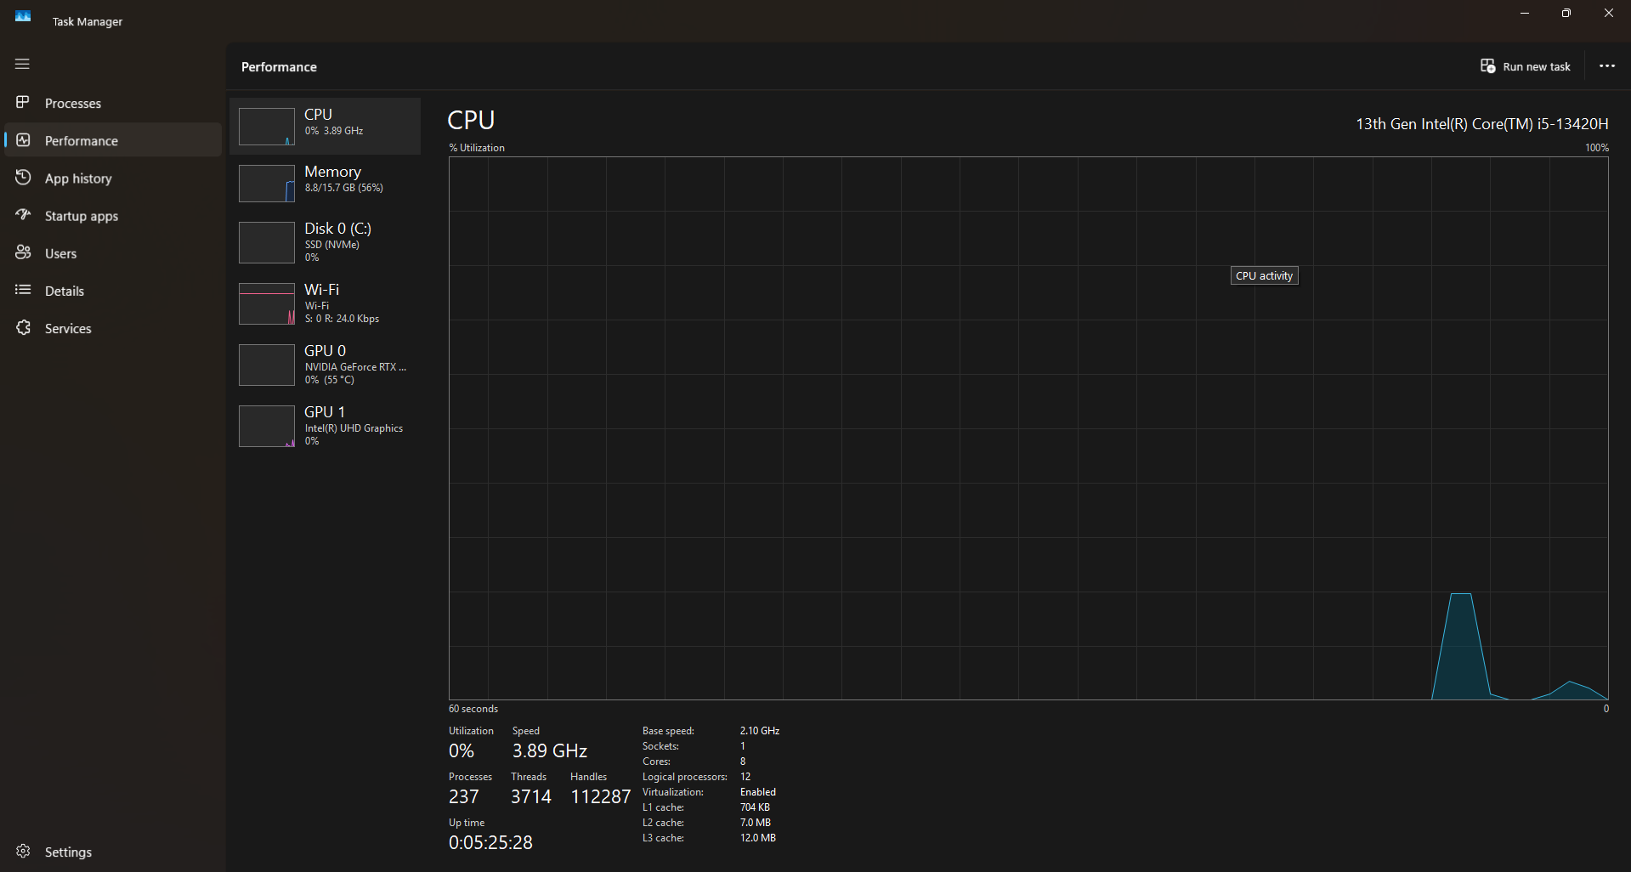
Task: Click the "Logical processors:" label
Action: [685, 777]
